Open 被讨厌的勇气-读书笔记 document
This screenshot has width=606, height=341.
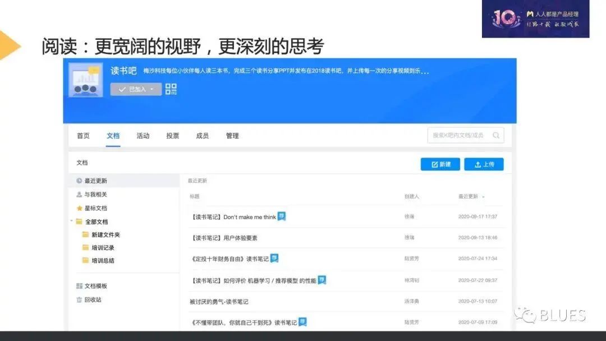(x=219, y=302)
